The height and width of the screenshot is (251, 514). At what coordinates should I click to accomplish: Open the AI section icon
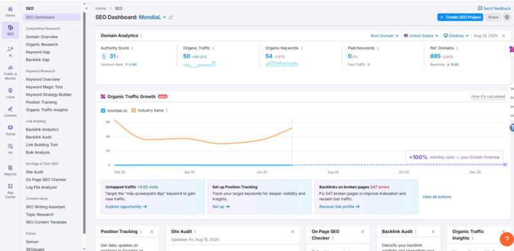point(10,51)
